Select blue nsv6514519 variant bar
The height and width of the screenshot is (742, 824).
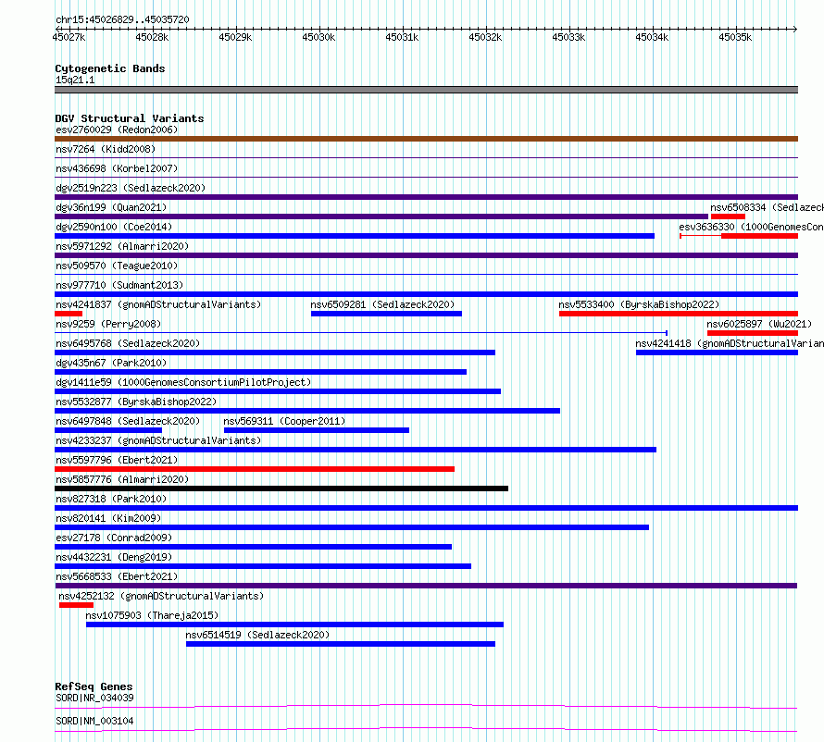click(341, 644)
